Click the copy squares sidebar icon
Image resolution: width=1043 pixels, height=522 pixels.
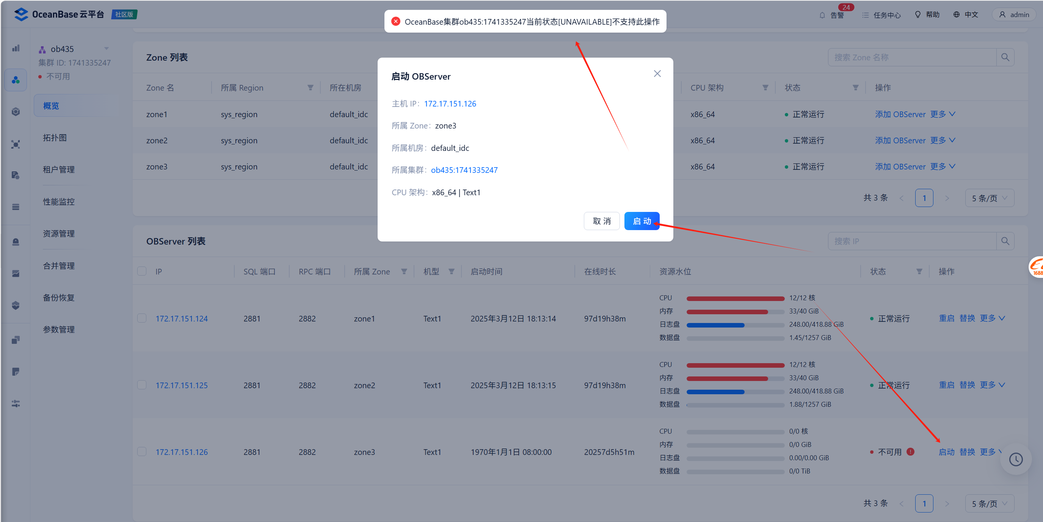16,340
